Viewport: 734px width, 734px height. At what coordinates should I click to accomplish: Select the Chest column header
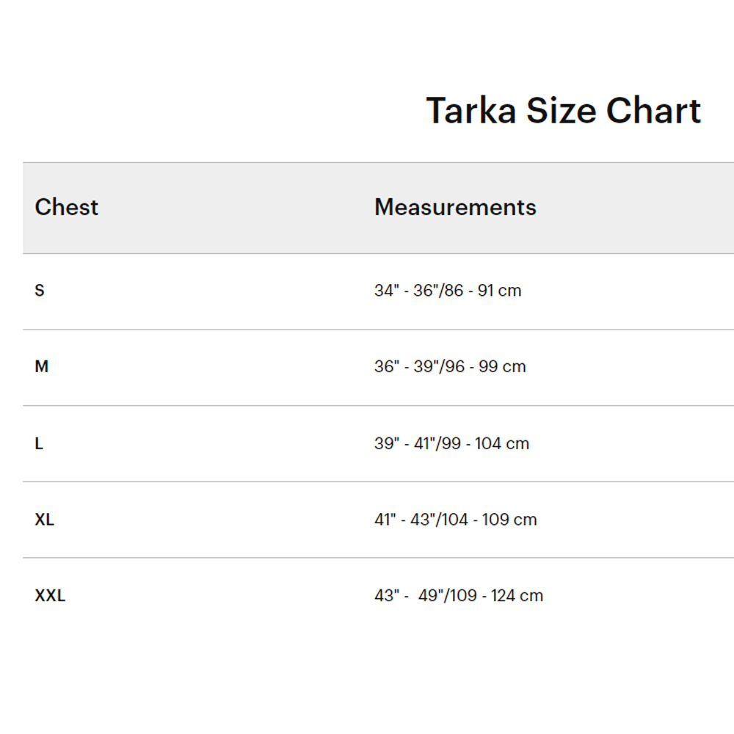coord(67,207)
